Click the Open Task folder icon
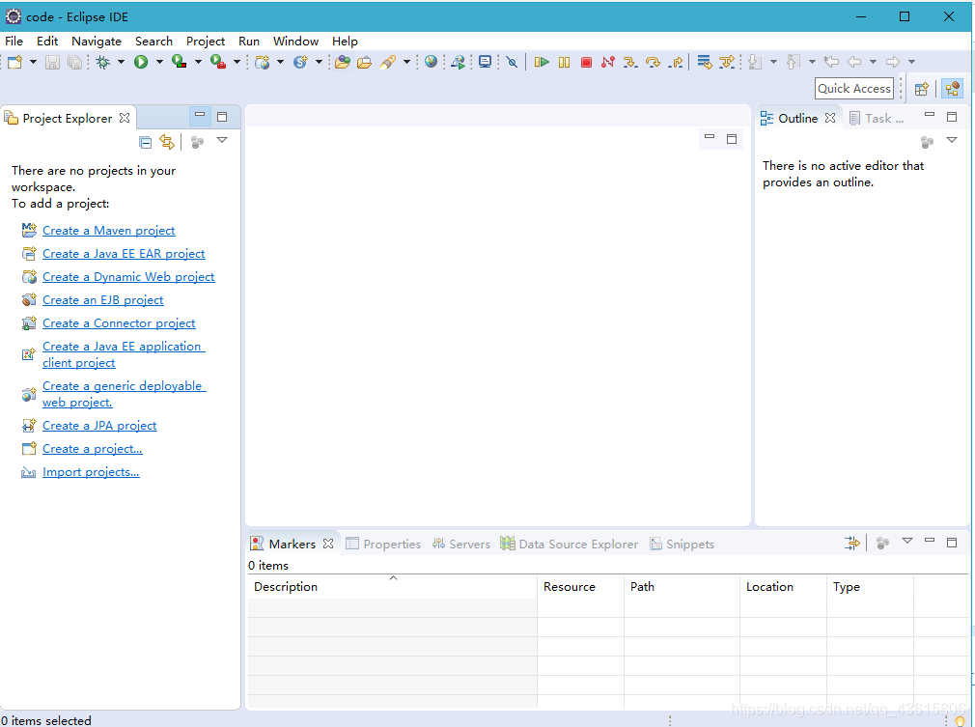The height and width of the screenshot is (727, 975). click(364, 62)
